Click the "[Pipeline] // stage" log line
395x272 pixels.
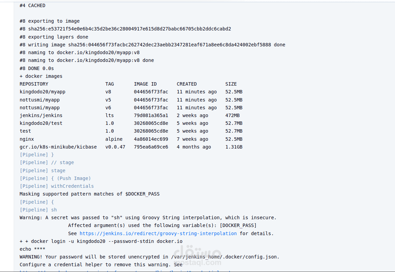[x=47, y=162]
